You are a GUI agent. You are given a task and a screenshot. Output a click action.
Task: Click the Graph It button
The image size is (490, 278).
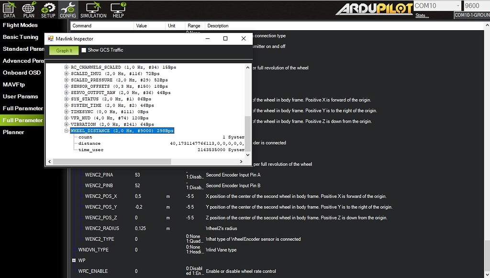tap(64, 50)
